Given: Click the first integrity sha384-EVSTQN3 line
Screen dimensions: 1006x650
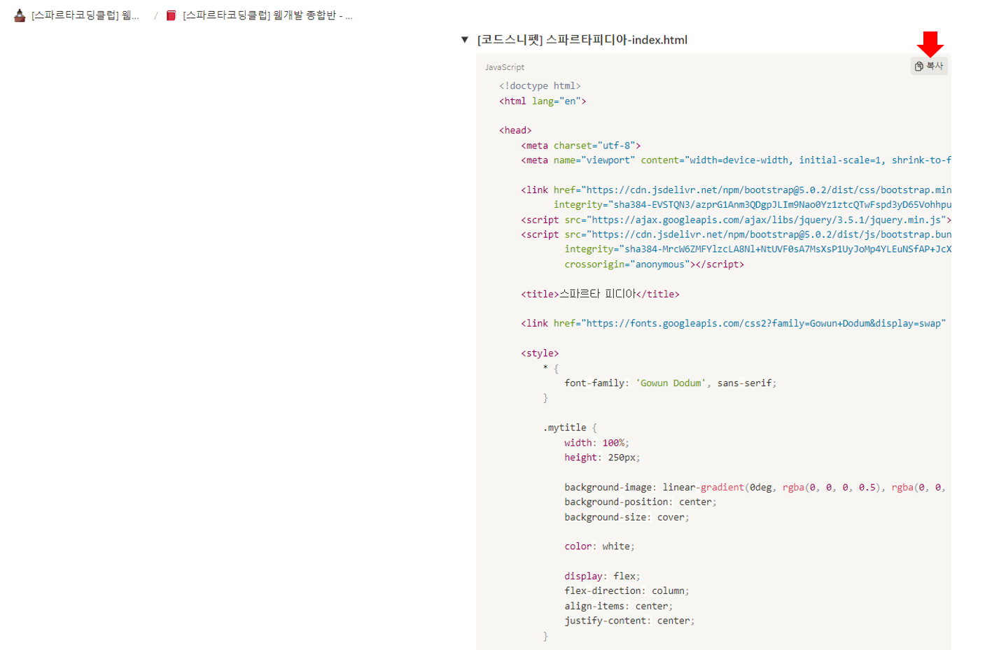Looking at the screenshot, I should pyautogui.click(x=753, y=204).
